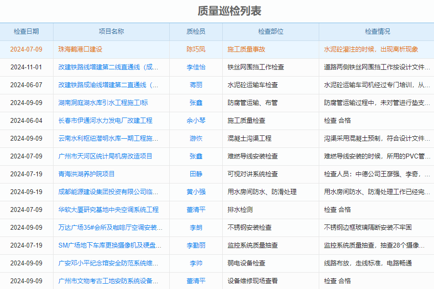Open project link 万达广场35#会所及咖啡厅空调安装

coord(110,228)
